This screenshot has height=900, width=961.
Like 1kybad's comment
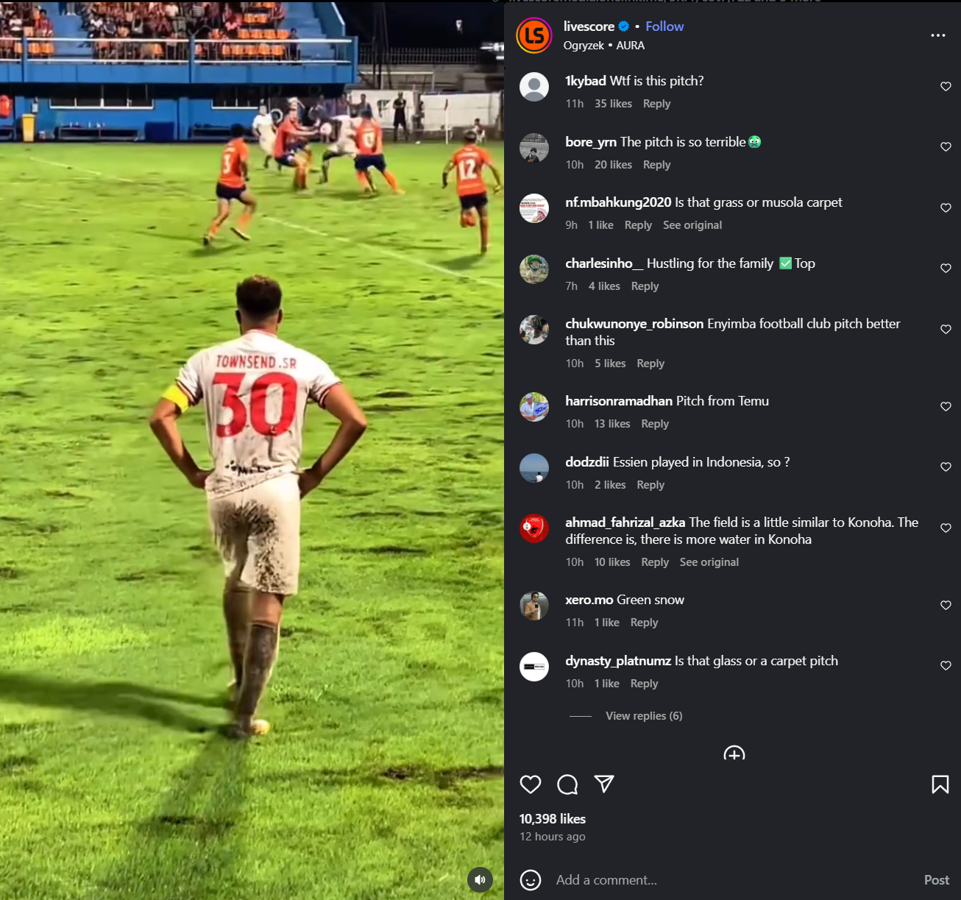tap(946, 86)
